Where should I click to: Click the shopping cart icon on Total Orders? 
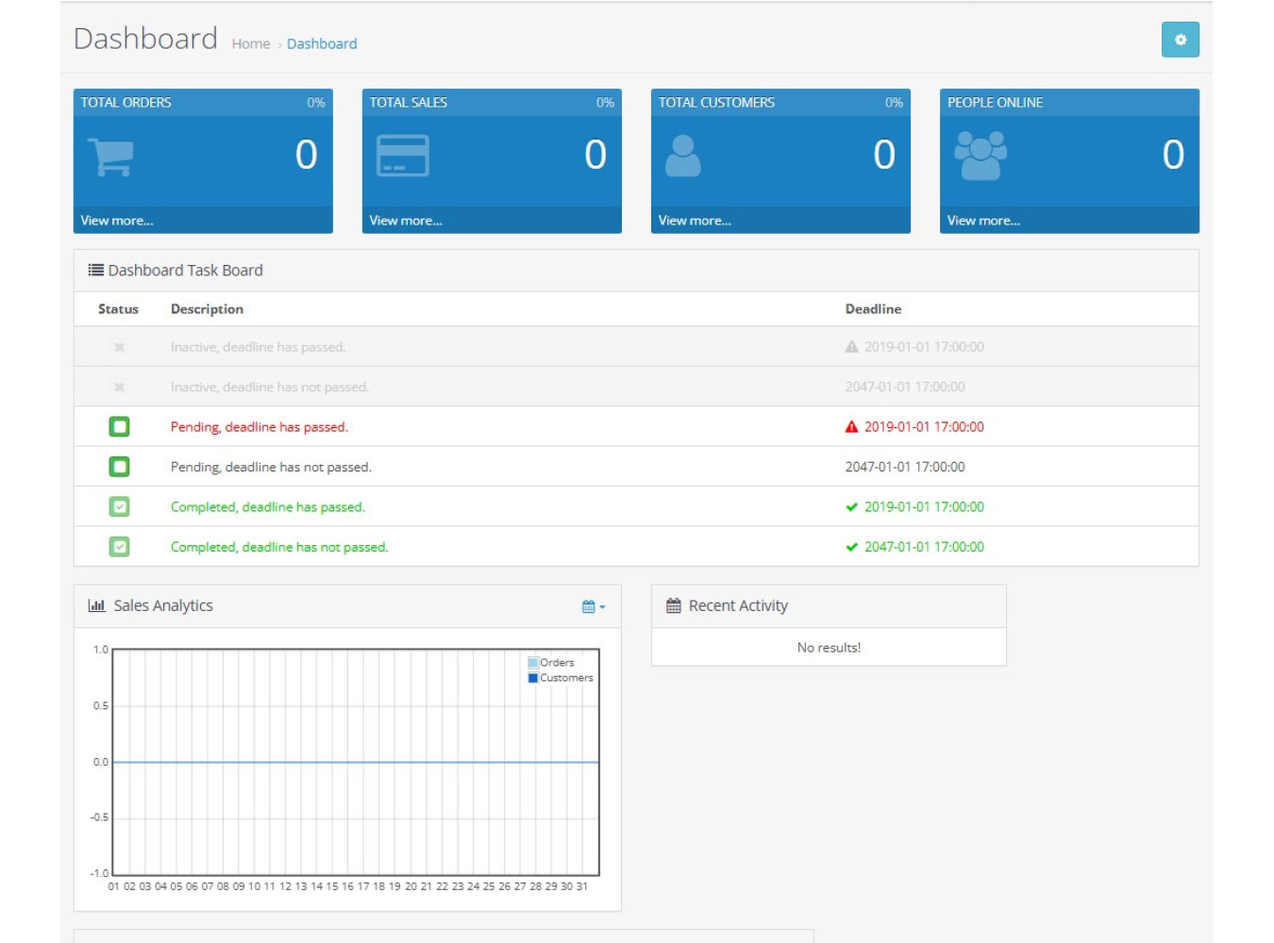click(110, 157)
